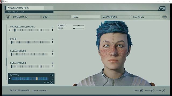The height and width of the screenshot is (96, 172).
Task: Click the Tattoos value 10
Action: [x=52, y=75]
